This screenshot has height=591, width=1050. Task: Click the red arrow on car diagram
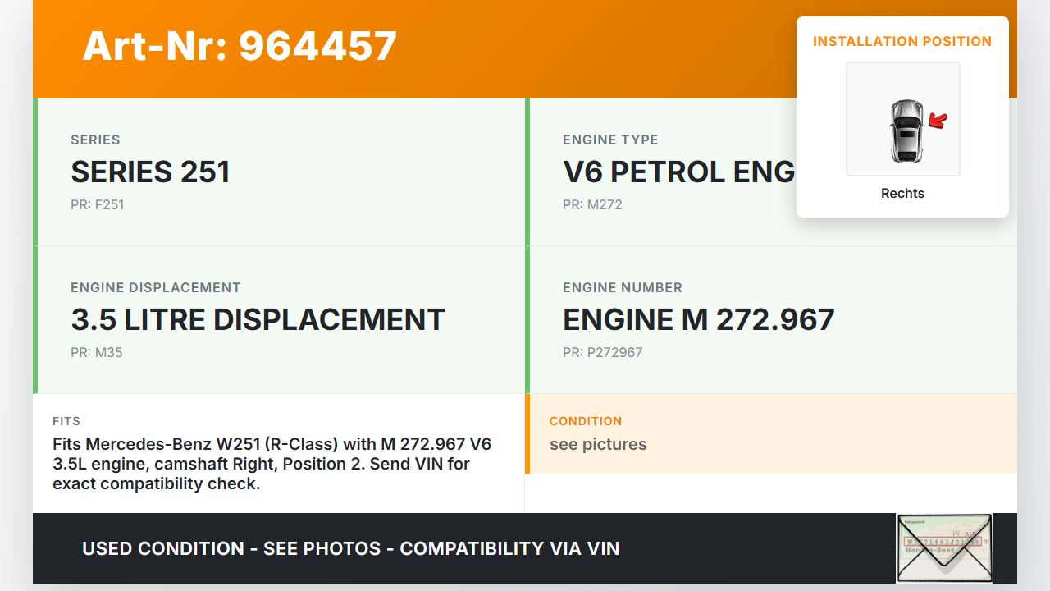(x=938, y=121)
